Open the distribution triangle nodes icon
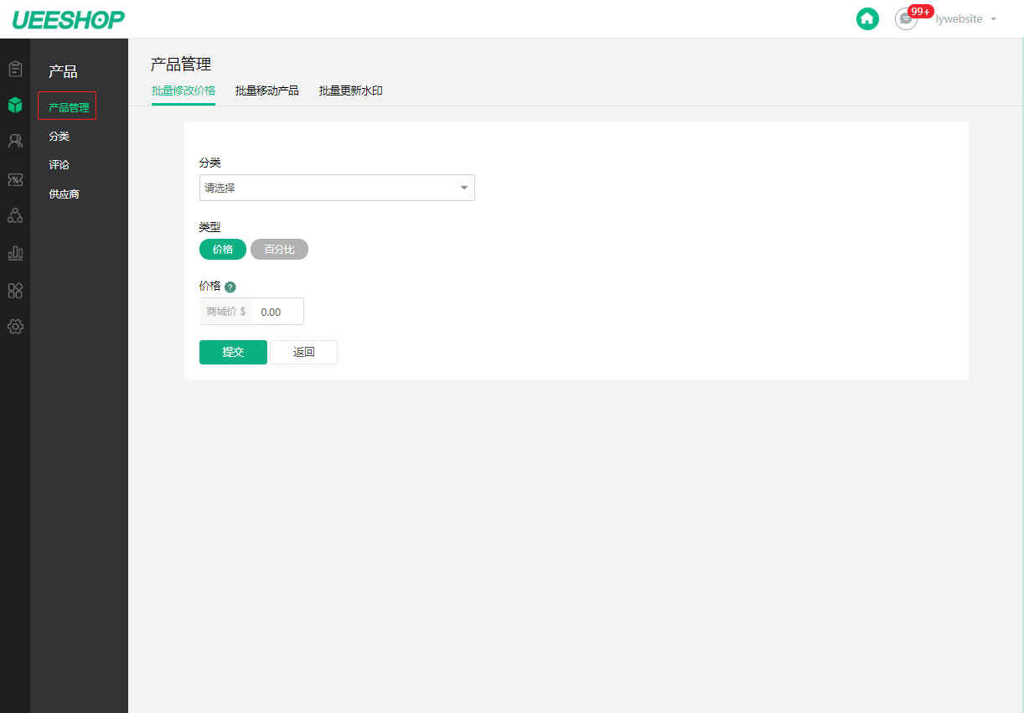Image resolution: width=1024 pixels, height=713 pixels. coord(15,215)
